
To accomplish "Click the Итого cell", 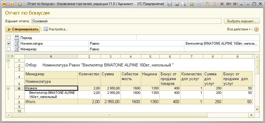I will (51, 102).
